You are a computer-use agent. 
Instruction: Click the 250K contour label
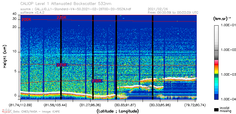point(97,81)
